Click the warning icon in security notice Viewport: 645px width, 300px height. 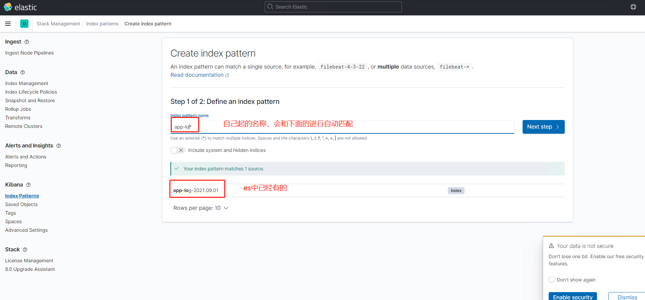point(551,246)
